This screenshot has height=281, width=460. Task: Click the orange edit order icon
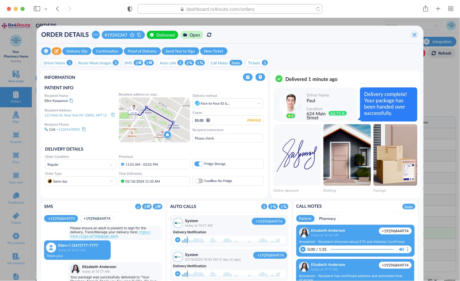click(56, 51)
